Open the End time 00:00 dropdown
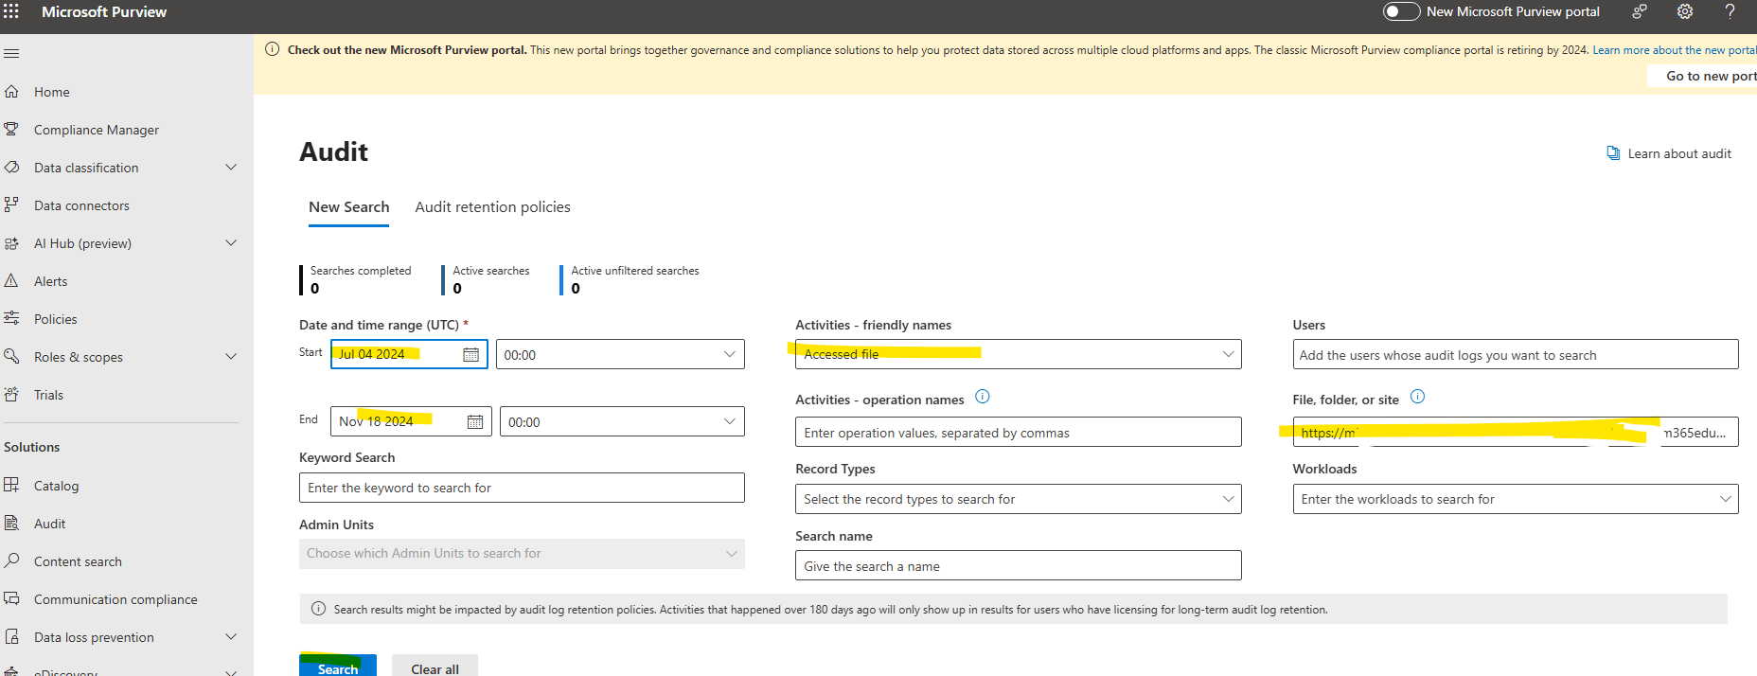Screen dimensions: 1757x676 622,421
